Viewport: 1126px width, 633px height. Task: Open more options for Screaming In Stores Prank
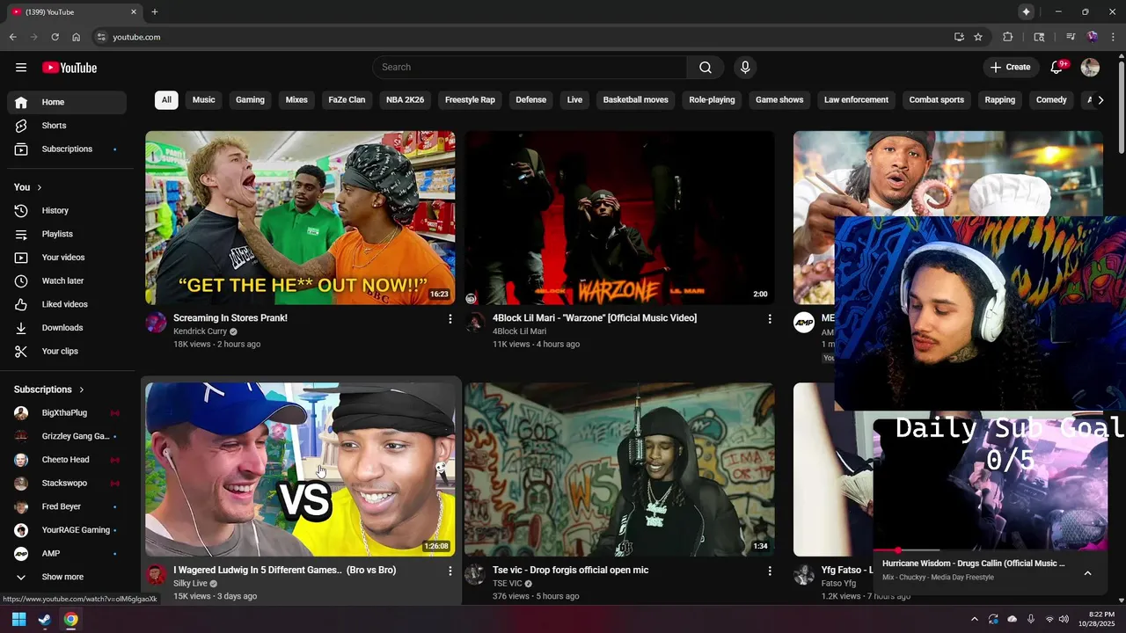[450, 318]
